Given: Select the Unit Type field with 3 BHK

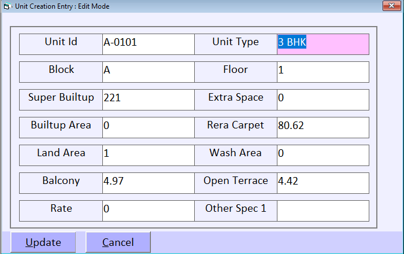Looking at the screenshot, I should (323, 44).
